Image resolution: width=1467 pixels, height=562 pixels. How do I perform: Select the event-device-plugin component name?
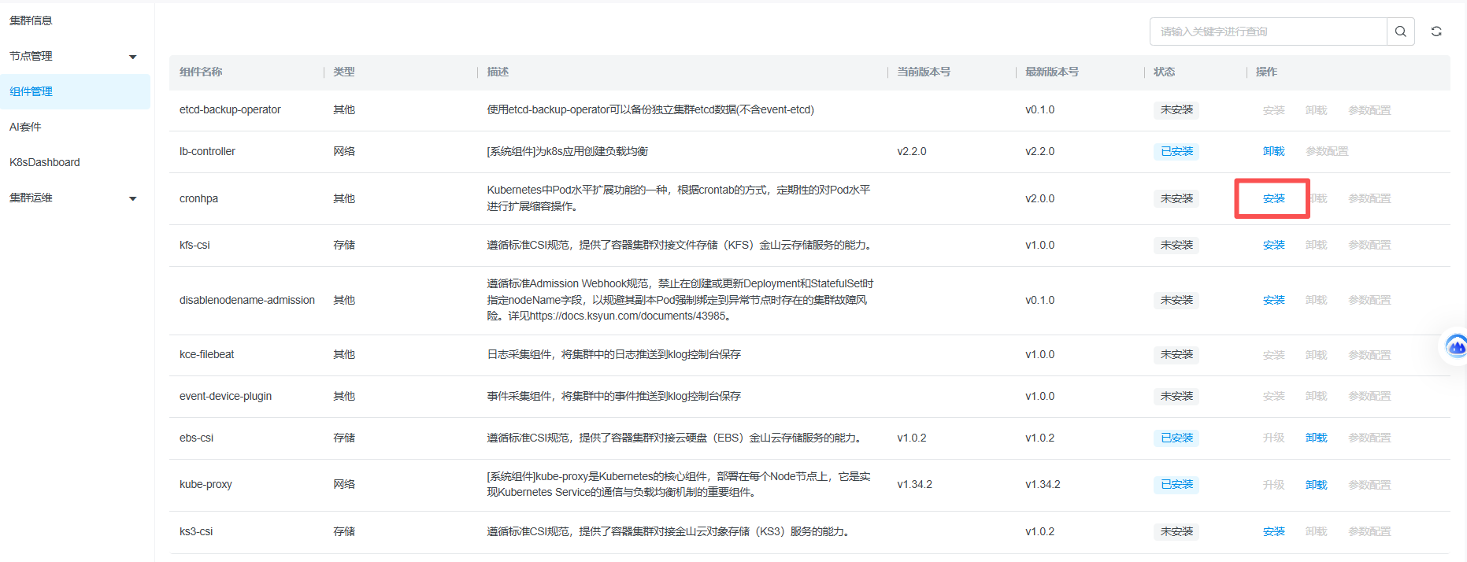pyautogui.click(x=225, y=396)
